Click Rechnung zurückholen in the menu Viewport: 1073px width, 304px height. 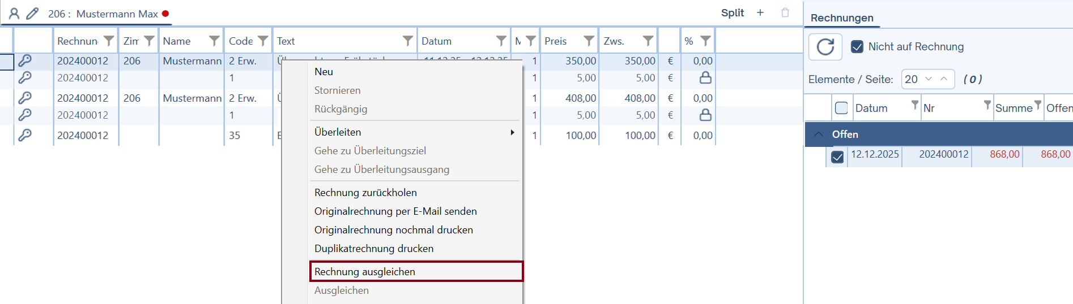point(365,193)
